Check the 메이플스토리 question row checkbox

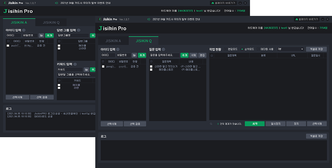151,70
